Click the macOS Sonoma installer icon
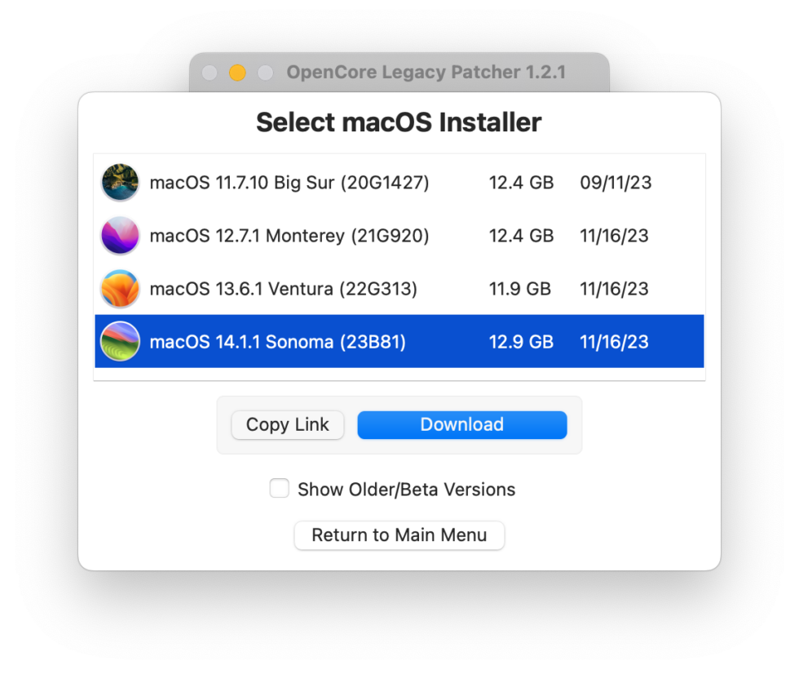Image resolution: width=799 pixels, height=674 pixels. click(x=120, y=342)
